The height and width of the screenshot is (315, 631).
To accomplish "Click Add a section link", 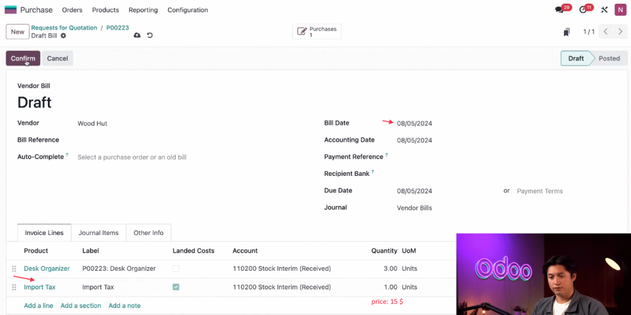I will coord(81,306).
